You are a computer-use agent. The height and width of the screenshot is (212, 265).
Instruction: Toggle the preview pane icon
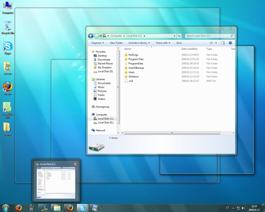click(223, 43)
